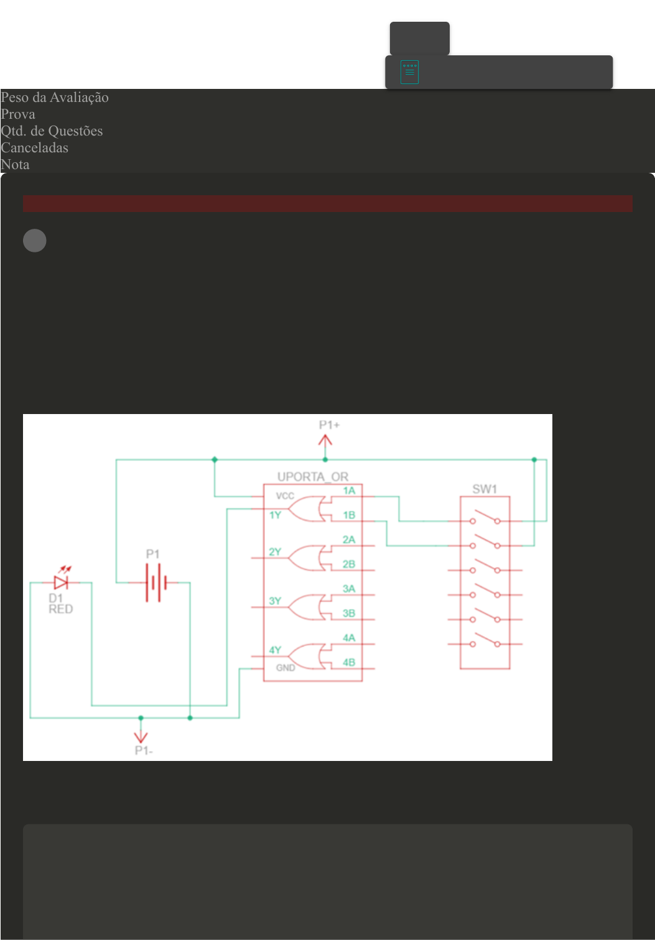Click the small dark button above the document bar
The width and height of the screenshot is (655, 940).
(419, 39)
